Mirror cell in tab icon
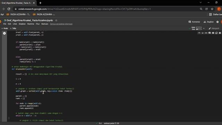This screenshot has height=125, width=222. [216, 33]
